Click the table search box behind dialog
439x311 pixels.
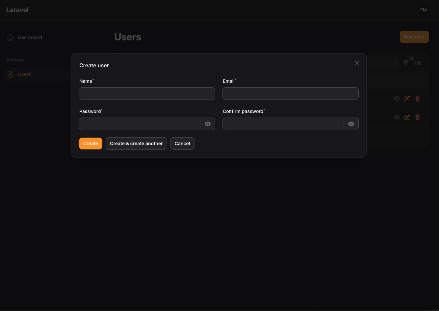382,63
